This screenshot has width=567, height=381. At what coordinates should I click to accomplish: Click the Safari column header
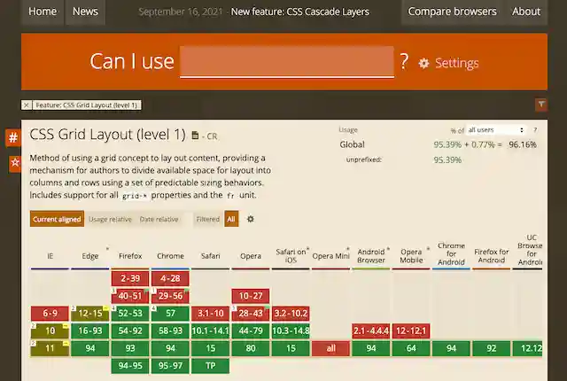pos(211,256)
